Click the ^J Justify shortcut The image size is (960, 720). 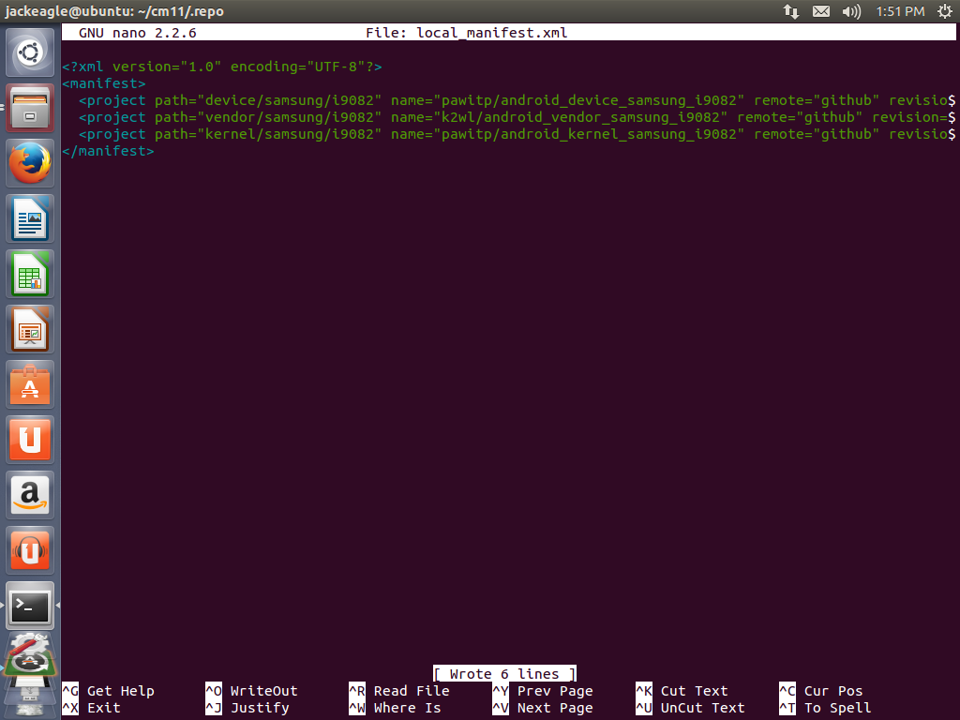click(247, 708)
